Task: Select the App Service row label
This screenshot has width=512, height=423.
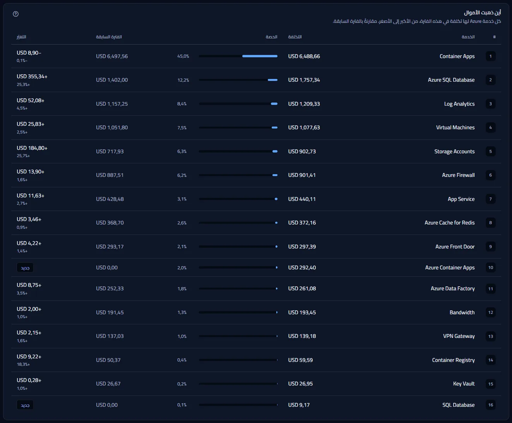Action: (461, 199)
